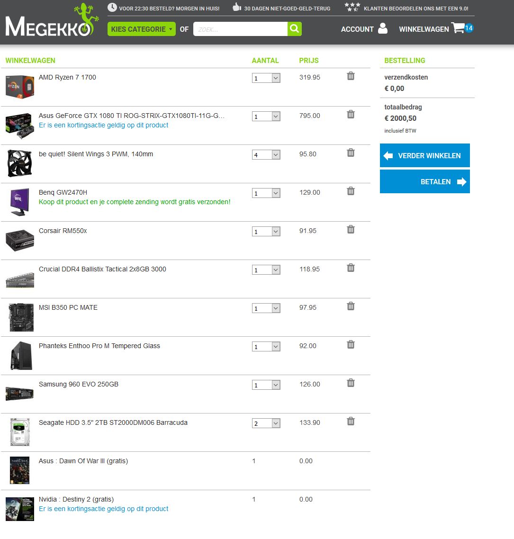
Task: Open quantity dropdown for Benq GW2470H
Action: click(266, 193)
